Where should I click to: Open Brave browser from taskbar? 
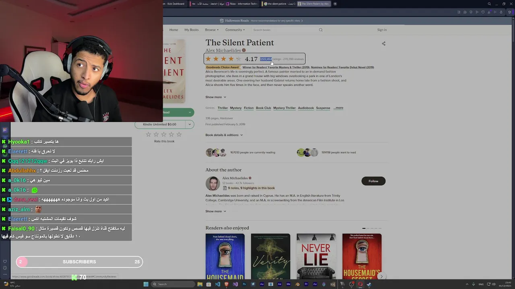[227, 284]
